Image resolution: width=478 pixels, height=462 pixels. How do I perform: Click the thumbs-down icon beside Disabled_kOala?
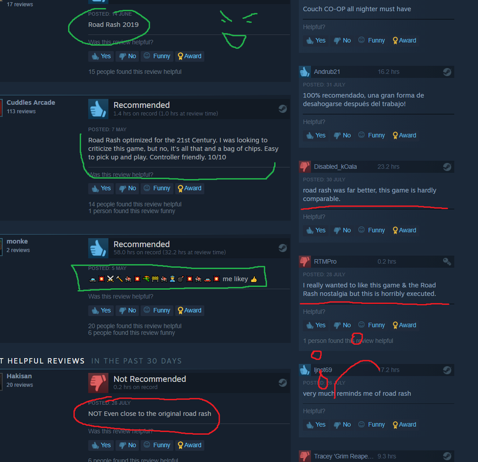(x=305, y=166)
